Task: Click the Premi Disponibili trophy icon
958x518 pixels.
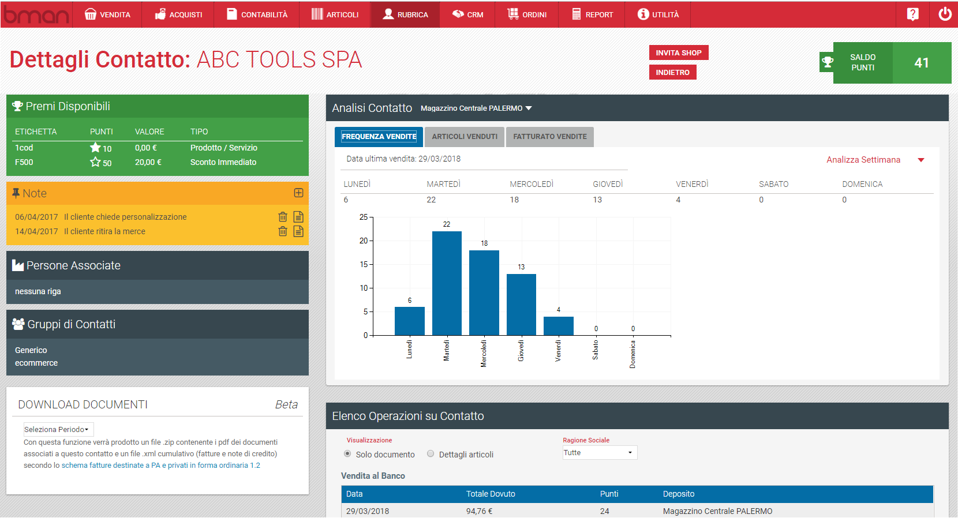Action: [17, 106]
